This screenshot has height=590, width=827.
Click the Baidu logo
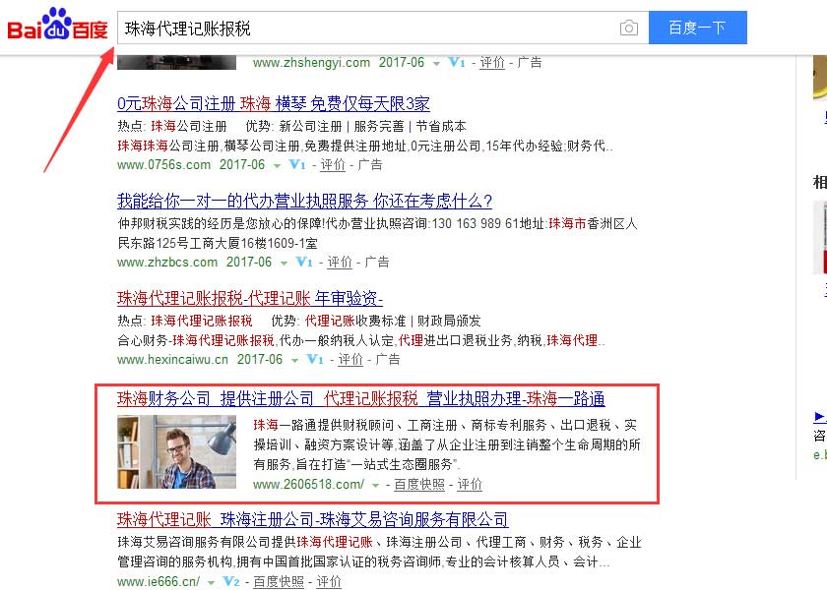click(x=57, y=25)
